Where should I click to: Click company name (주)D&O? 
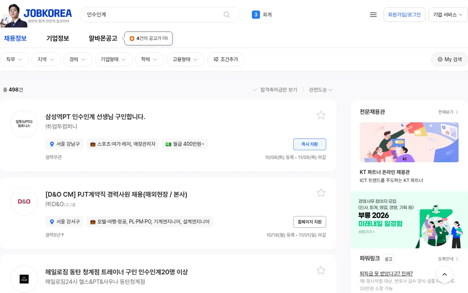pyautogui.click(x=55, y=204)
